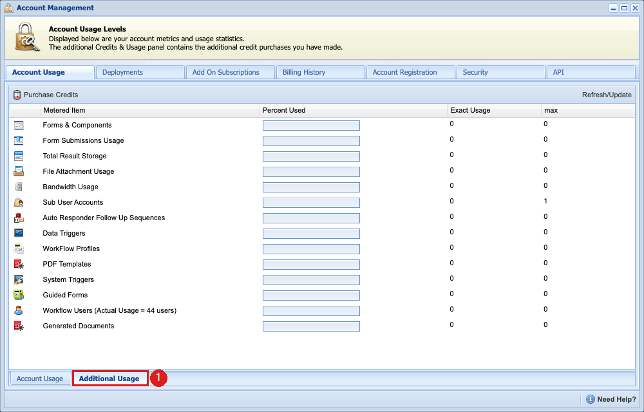Click the Sub User Accounts progress bar

tap(311, 203)
